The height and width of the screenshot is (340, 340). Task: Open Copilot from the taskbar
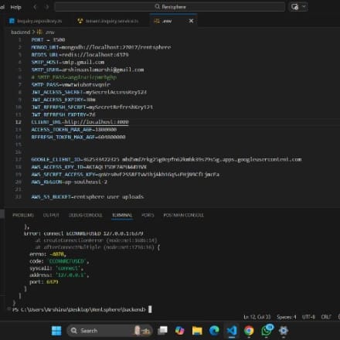tap(179, 331)
